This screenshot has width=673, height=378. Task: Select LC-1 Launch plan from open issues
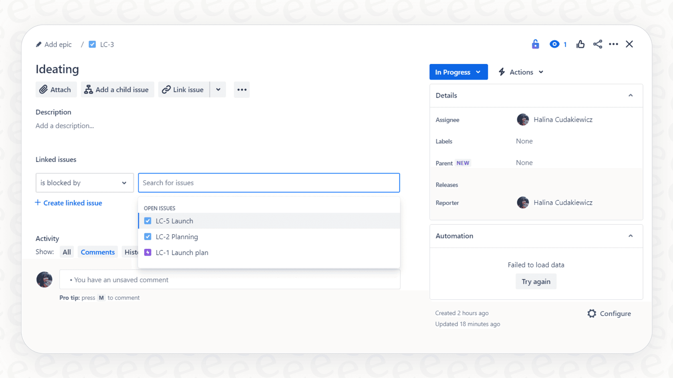coord(269,252)
